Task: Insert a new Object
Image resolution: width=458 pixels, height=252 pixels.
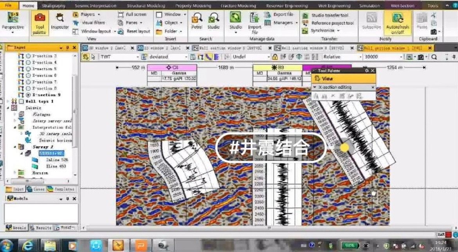Action: (x=169, y=23)
